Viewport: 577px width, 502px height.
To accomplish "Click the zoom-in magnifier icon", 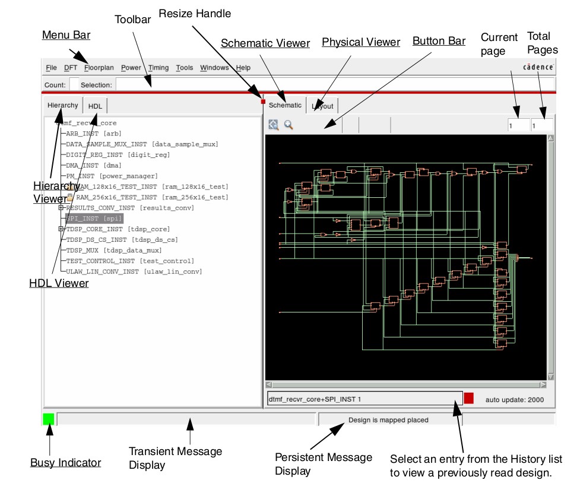I will [288, 125].
